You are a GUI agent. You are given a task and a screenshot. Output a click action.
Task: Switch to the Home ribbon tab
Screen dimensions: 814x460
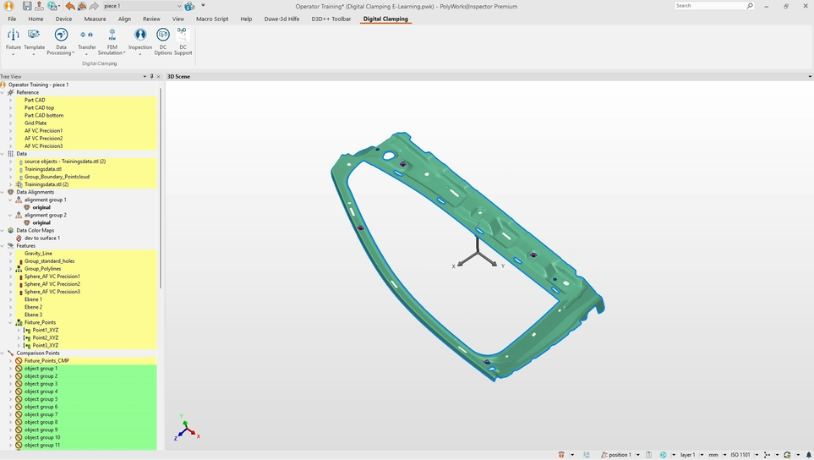tap(36, 19)
